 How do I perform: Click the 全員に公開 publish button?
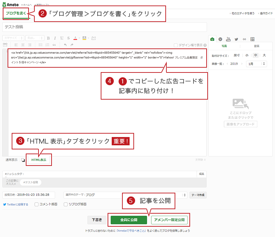click(129, 219)
